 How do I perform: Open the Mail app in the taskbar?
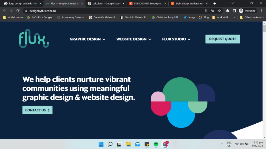138,144
